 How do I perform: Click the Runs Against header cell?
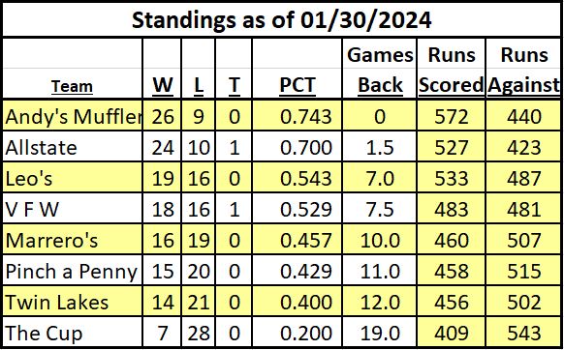pos(523,70)
